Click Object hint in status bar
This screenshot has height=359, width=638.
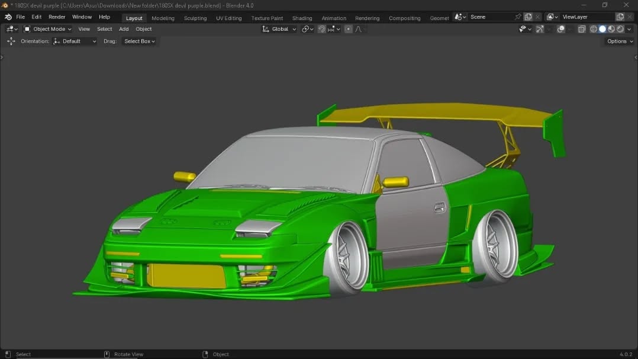[221, 354]
